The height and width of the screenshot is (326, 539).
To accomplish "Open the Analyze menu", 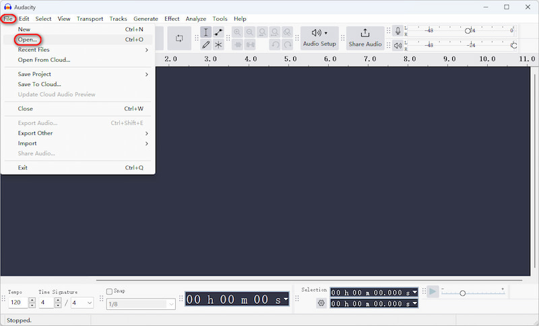I will point(196,19).
